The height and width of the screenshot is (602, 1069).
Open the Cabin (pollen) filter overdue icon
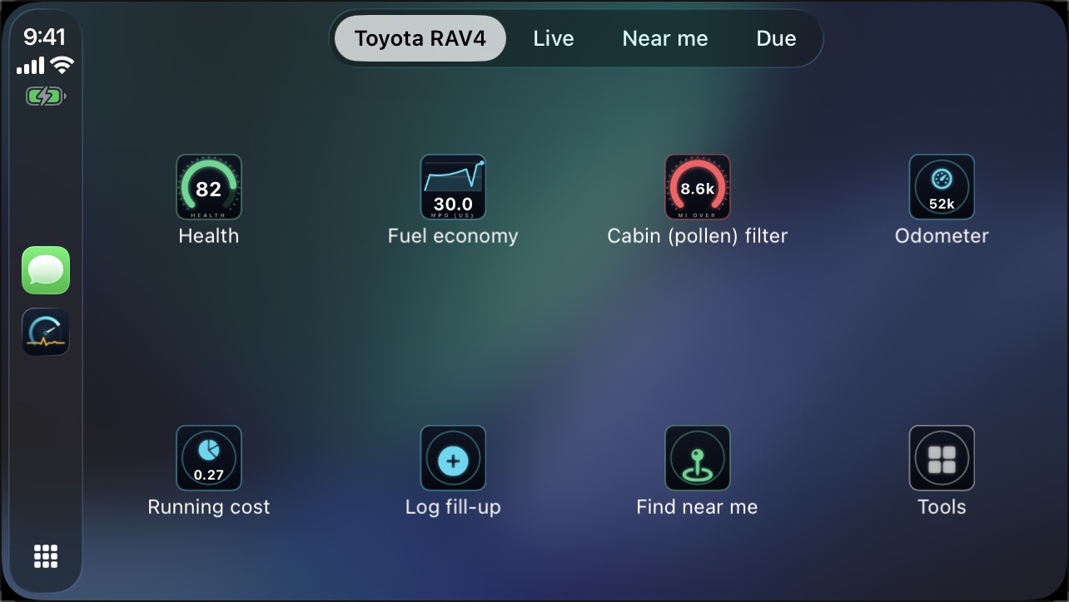698,187
